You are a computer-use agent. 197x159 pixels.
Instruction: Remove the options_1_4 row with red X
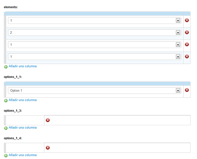click(48, 148)
